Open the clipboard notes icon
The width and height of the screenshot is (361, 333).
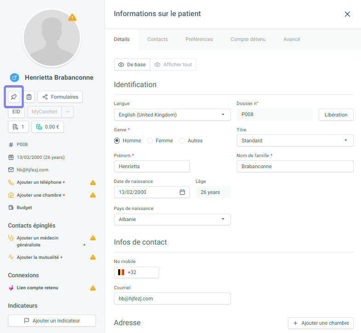tap(29, 97)
